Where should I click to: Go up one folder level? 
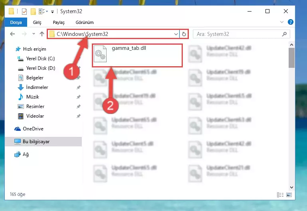click(42, 34)
